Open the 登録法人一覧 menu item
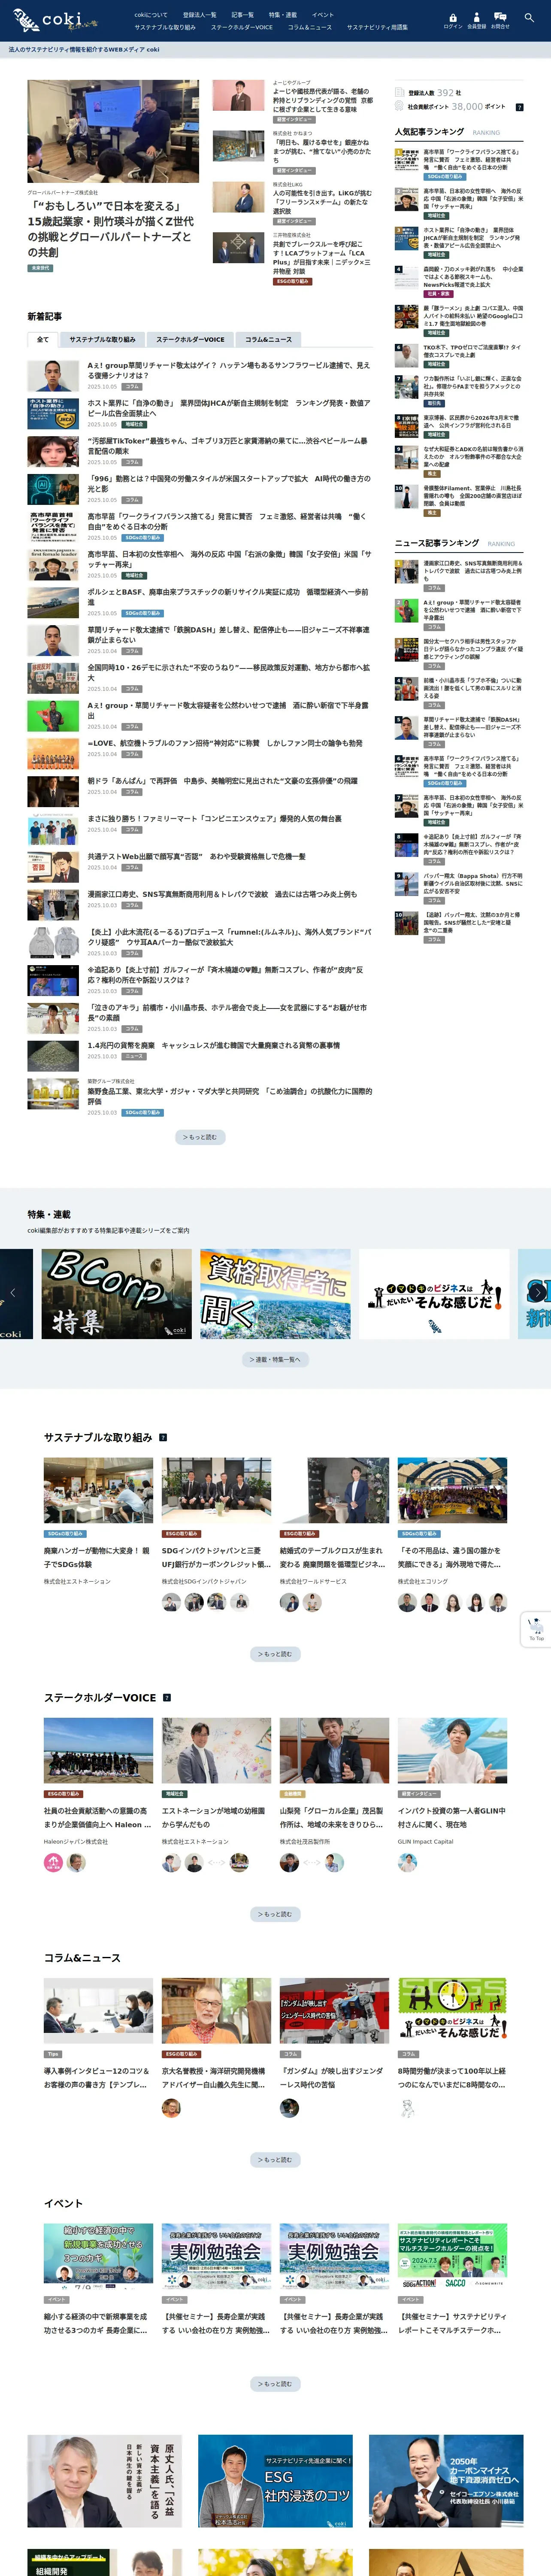The image size is (551, 2576). [199, 15]
